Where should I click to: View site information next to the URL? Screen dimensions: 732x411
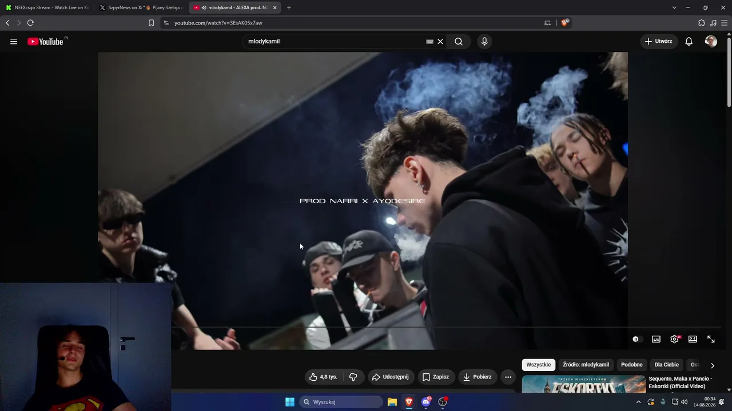click(166, 23)
